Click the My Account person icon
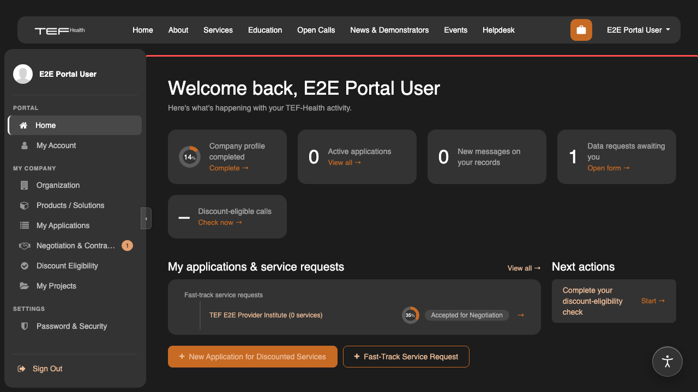 pyautogui.click(x=24, y=145)
